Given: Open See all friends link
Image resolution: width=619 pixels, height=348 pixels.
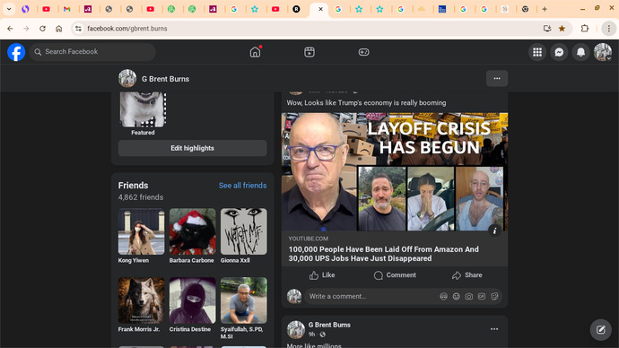Looking at the screenshot, I should (243, 186).
